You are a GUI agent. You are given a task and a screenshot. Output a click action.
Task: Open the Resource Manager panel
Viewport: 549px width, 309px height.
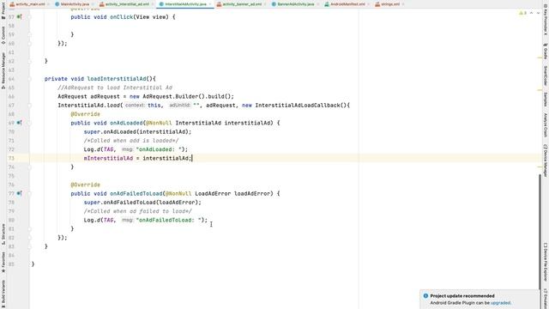3,70
